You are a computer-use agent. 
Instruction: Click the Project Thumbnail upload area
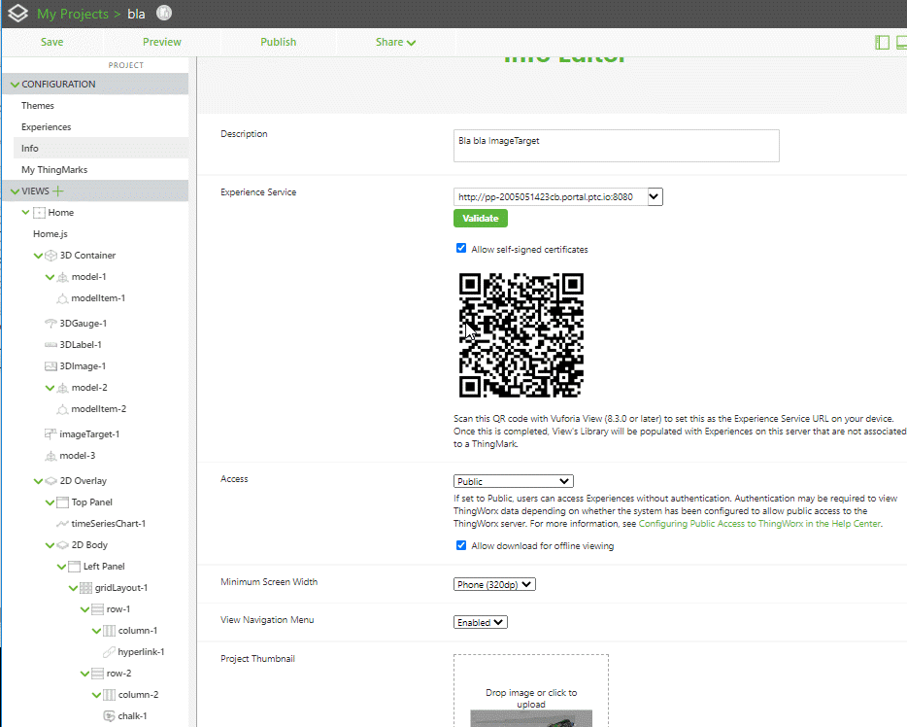point(531,690)
